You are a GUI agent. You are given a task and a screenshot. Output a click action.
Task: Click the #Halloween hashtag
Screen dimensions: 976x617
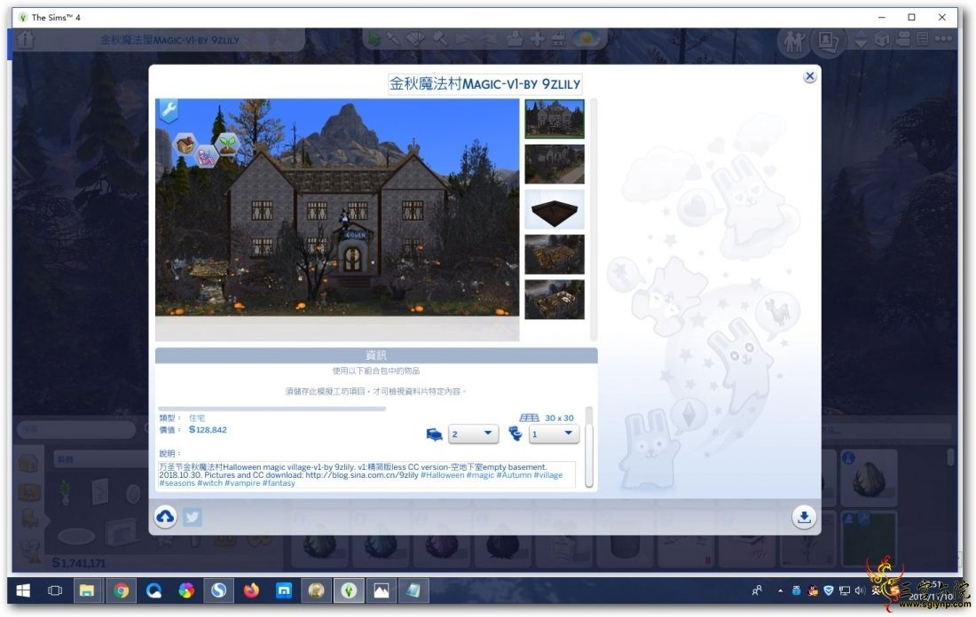[x=443, y=475]
